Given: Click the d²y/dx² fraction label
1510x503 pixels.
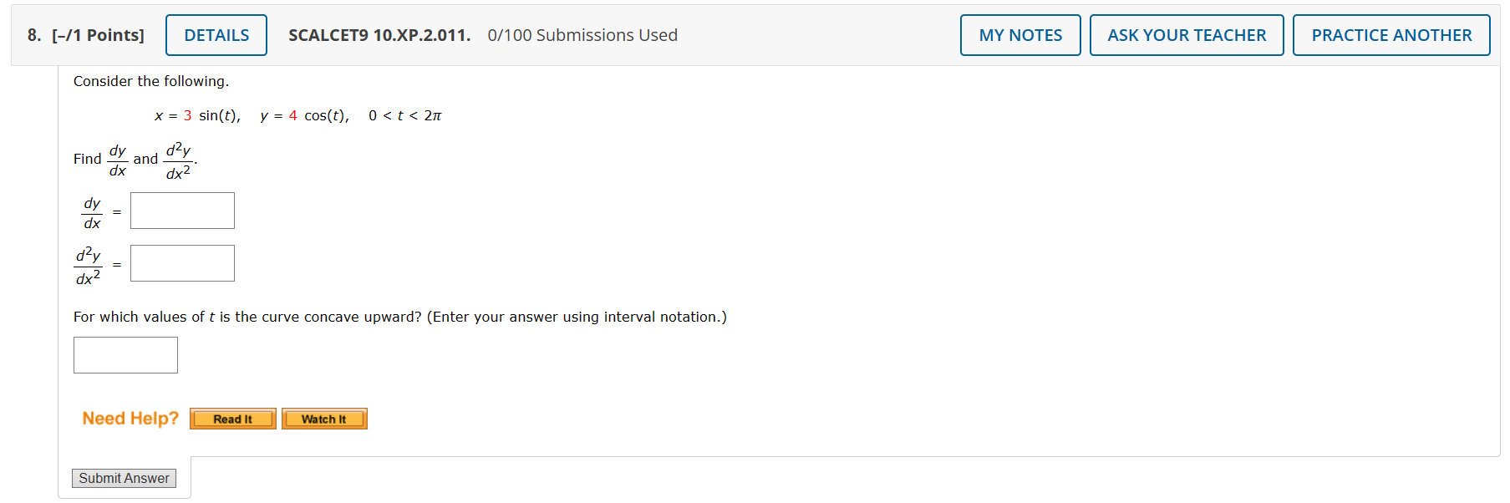Looking at the screenshot, I should 89,264.
